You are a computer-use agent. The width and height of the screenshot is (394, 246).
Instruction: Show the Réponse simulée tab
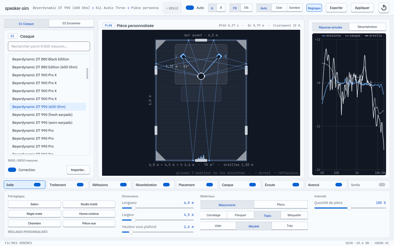[x=331, y=27]
